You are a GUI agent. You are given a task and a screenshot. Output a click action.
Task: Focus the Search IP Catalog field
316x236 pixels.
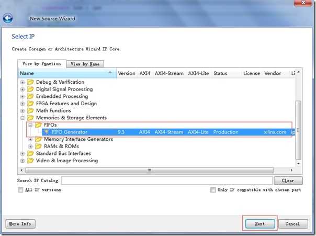(x=167, y=181)
